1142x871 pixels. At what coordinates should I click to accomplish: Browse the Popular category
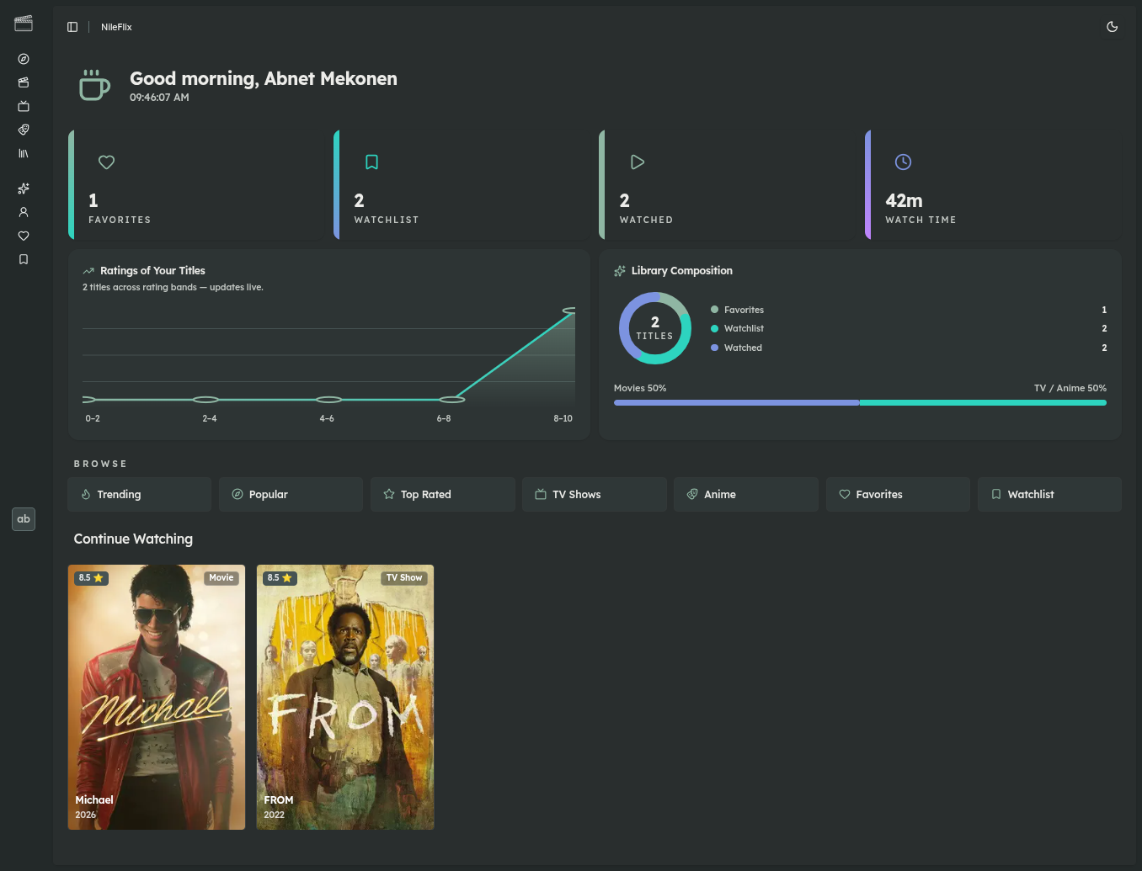[x=291, y=495]
